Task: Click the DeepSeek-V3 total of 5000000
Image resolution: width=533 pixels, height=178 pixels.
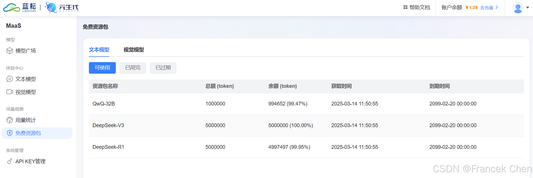Action: tap(215, 125)
